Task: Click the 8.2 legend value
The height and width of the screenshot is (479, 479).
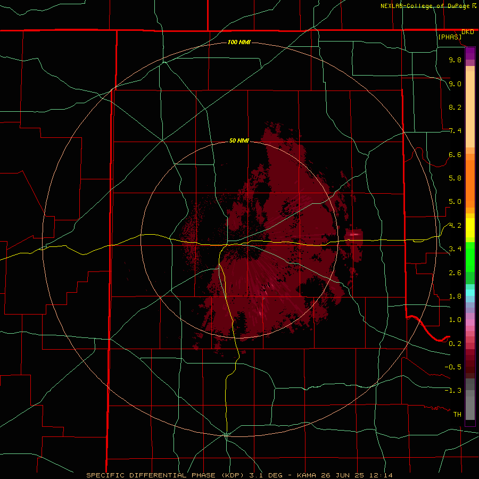Action: click(x=455, y=107)
